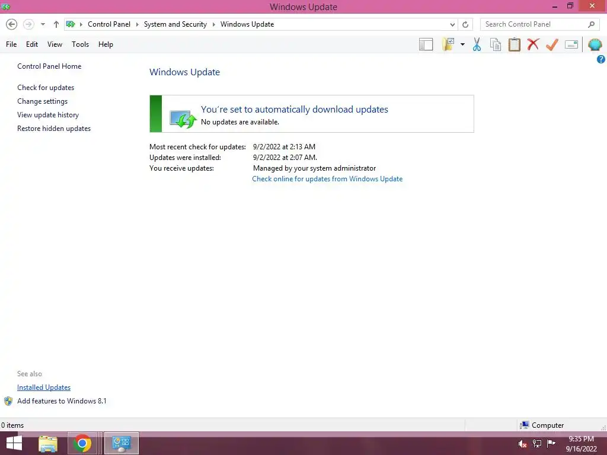This screenshot has height=455, width=607.
Task: Refresh the Windows Update page
Action: [x=465, y=24]
